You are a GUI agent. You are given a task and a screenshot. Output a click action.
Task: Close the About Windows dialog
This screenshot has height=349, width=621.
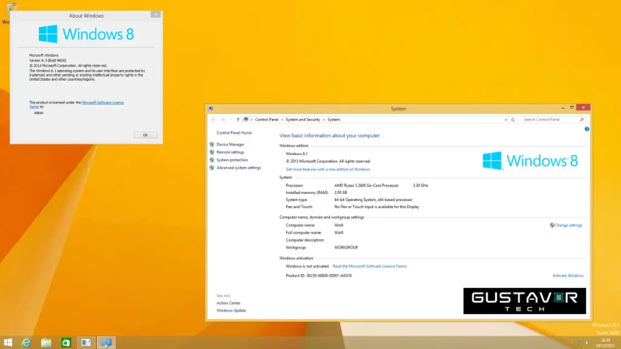pyautogui.click(x=156, y=15)
